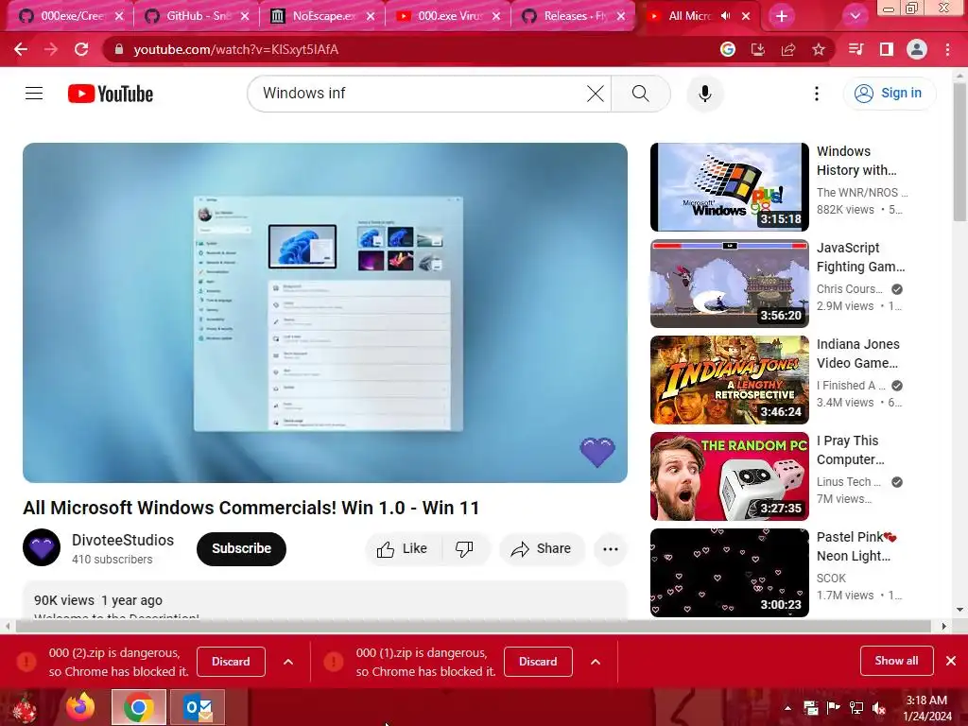Go to YouTube home via logo

point(111,94)
